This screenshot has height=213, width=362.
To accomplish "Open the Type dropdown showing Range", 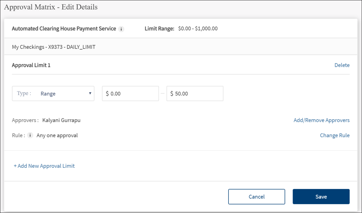I will 53,94.
